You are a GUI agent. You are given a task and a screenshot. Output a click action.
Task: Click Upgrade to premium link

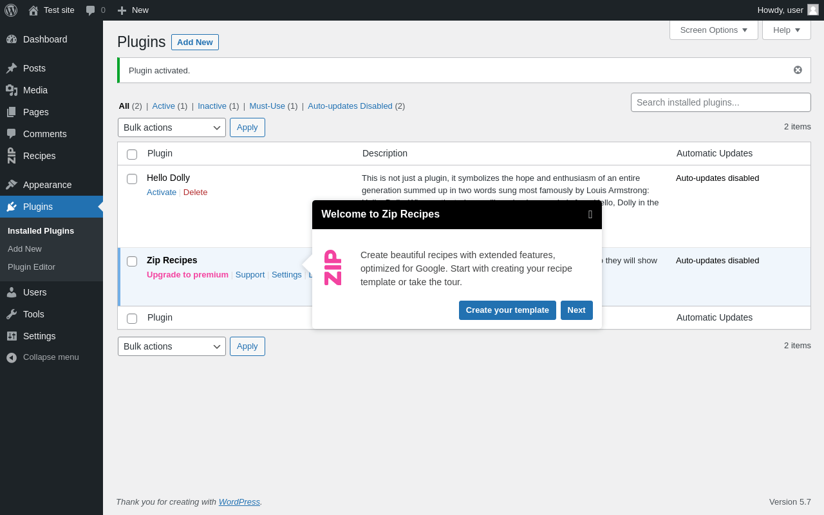(x=187, y=275)
